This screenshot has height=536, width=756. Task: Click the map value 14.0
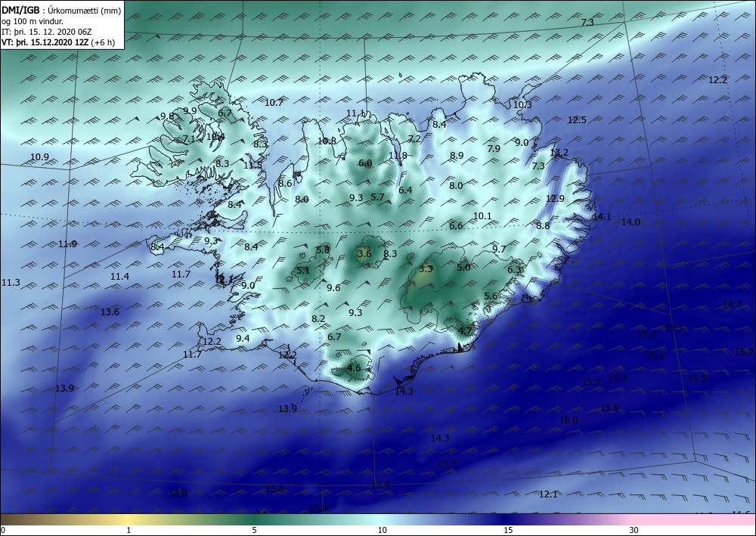(x=631, y=222)
